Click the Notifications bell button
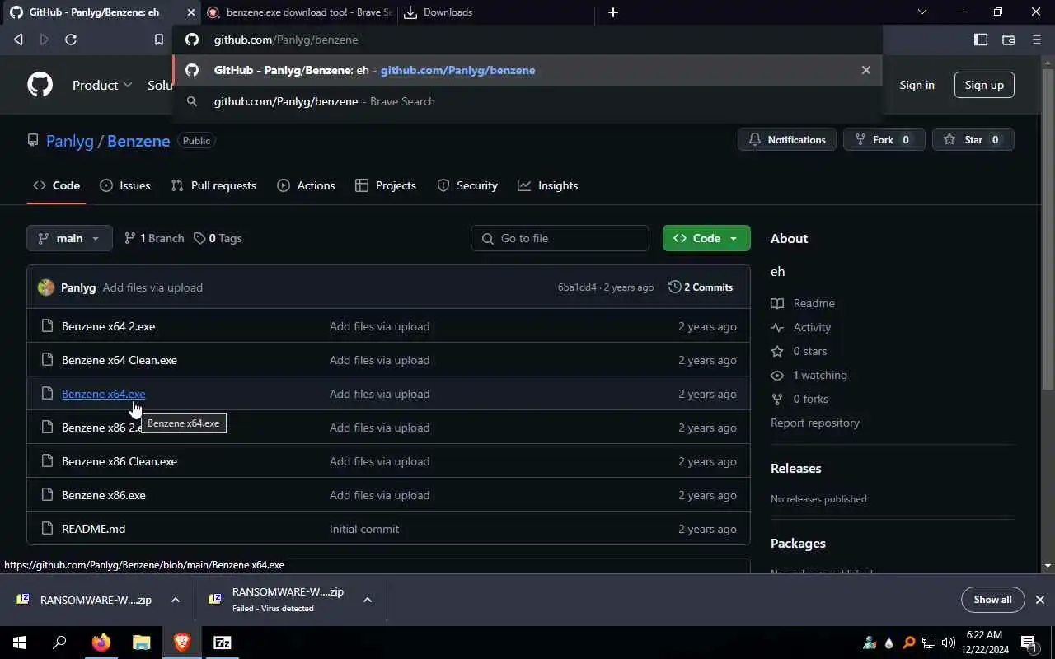This screenshot has height=659, width=1055. (x=786, y=140)
